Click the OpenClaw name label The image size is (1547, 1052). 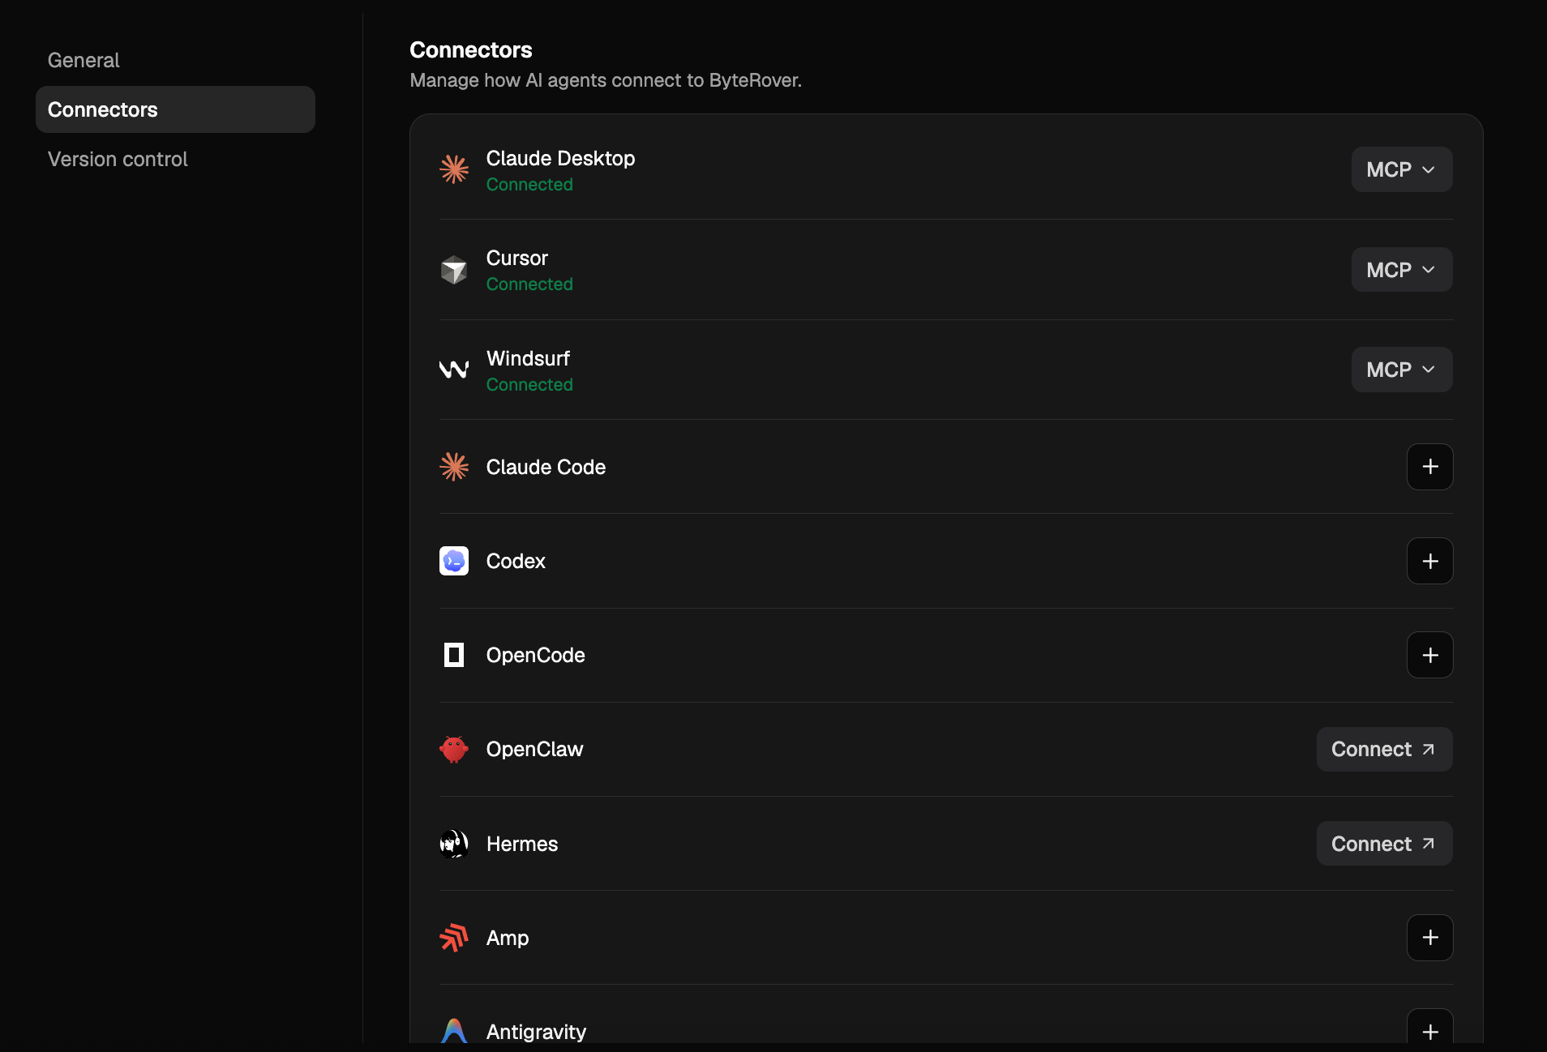[534, 749]
